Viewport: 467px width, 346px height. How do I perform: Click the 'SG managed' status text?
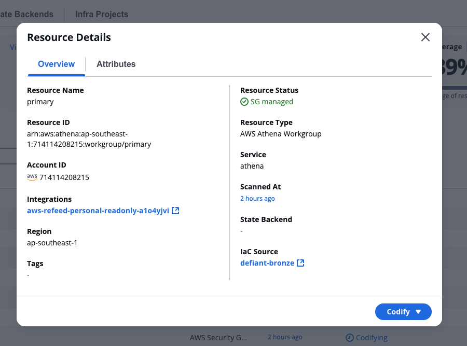click(x=272, y=102)
